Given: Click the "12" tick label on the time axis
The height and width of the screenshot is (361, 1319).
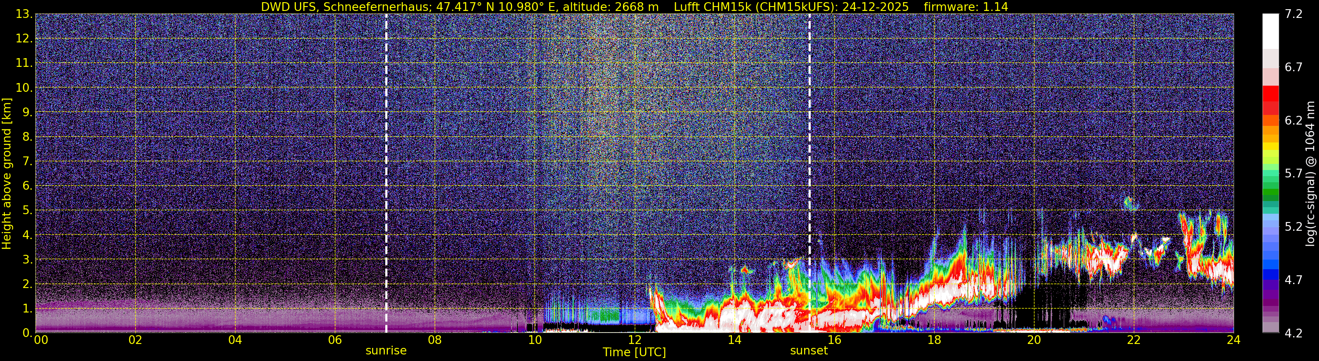Looking at the screenshot, I should pos(634,340).
